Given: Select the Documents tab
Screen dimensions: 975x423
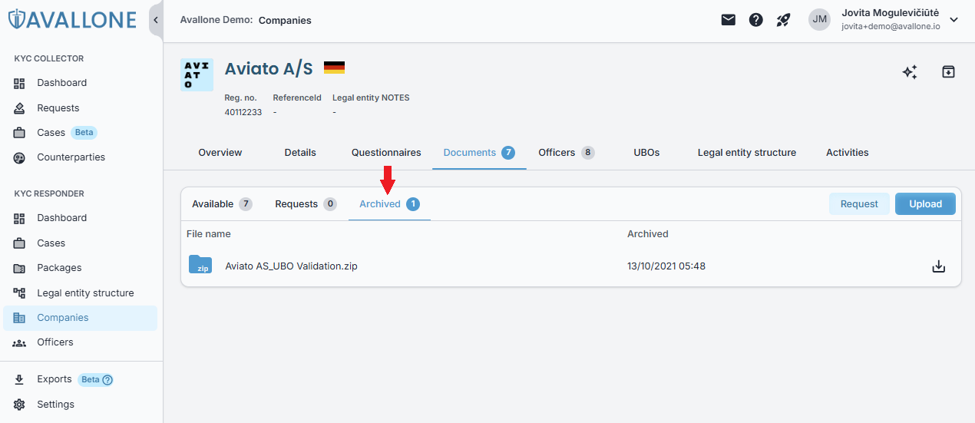Looking at the screenshot, I should (479, 153).
